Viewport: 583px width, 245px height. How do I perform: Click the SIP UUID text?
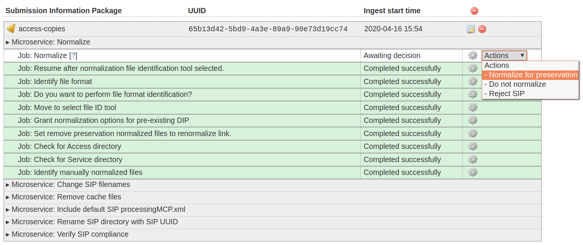268,29
